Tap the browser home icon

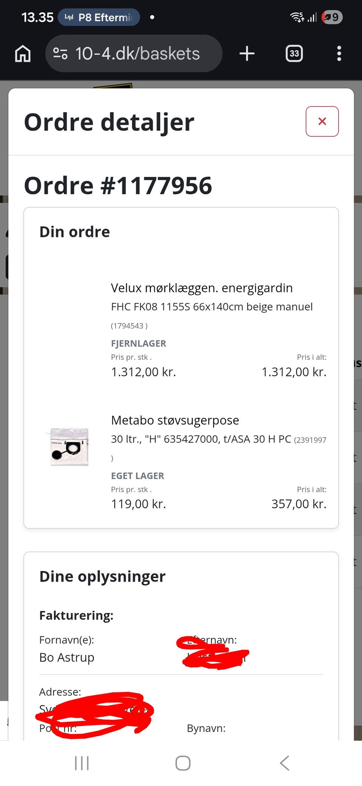click(x=23, y=54)
